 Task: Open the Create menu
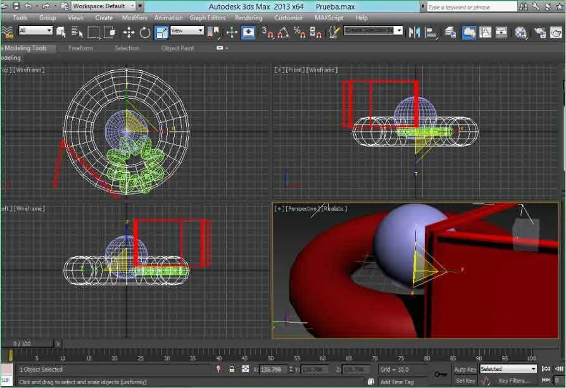104,18
